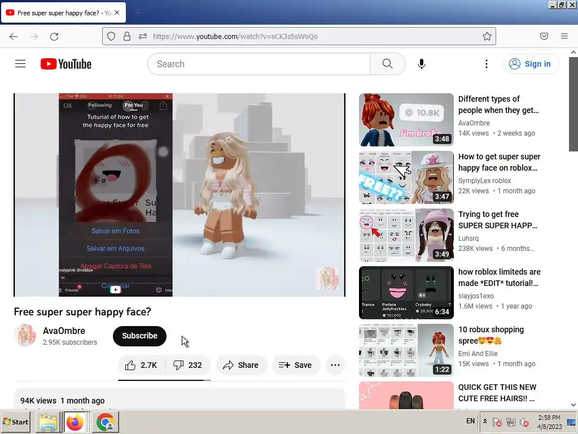Open a new browser tab

click(138, 13)
